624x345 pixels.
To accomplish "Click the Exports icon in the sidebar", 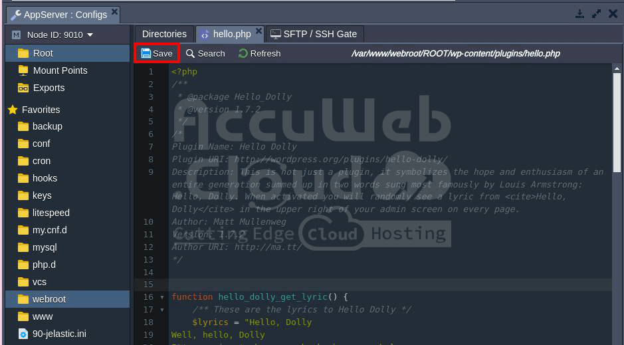I will tap(23, 88).
